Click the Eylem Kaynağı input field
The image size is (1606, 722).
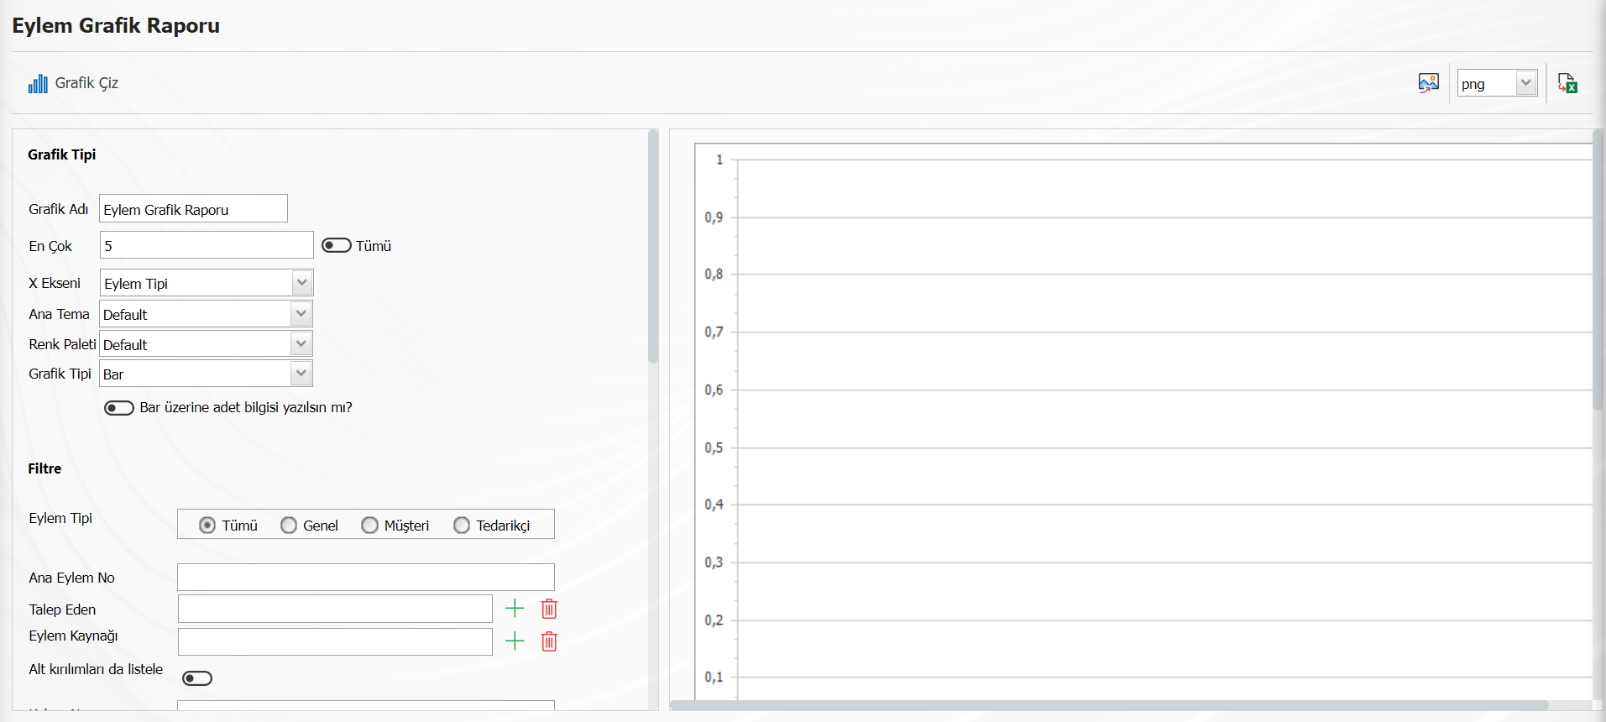click(x=335, y=641)
